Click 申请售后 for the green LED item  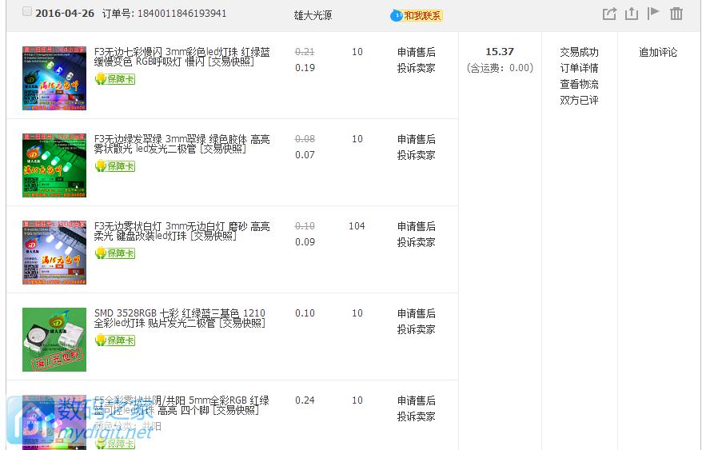[417, 139]
